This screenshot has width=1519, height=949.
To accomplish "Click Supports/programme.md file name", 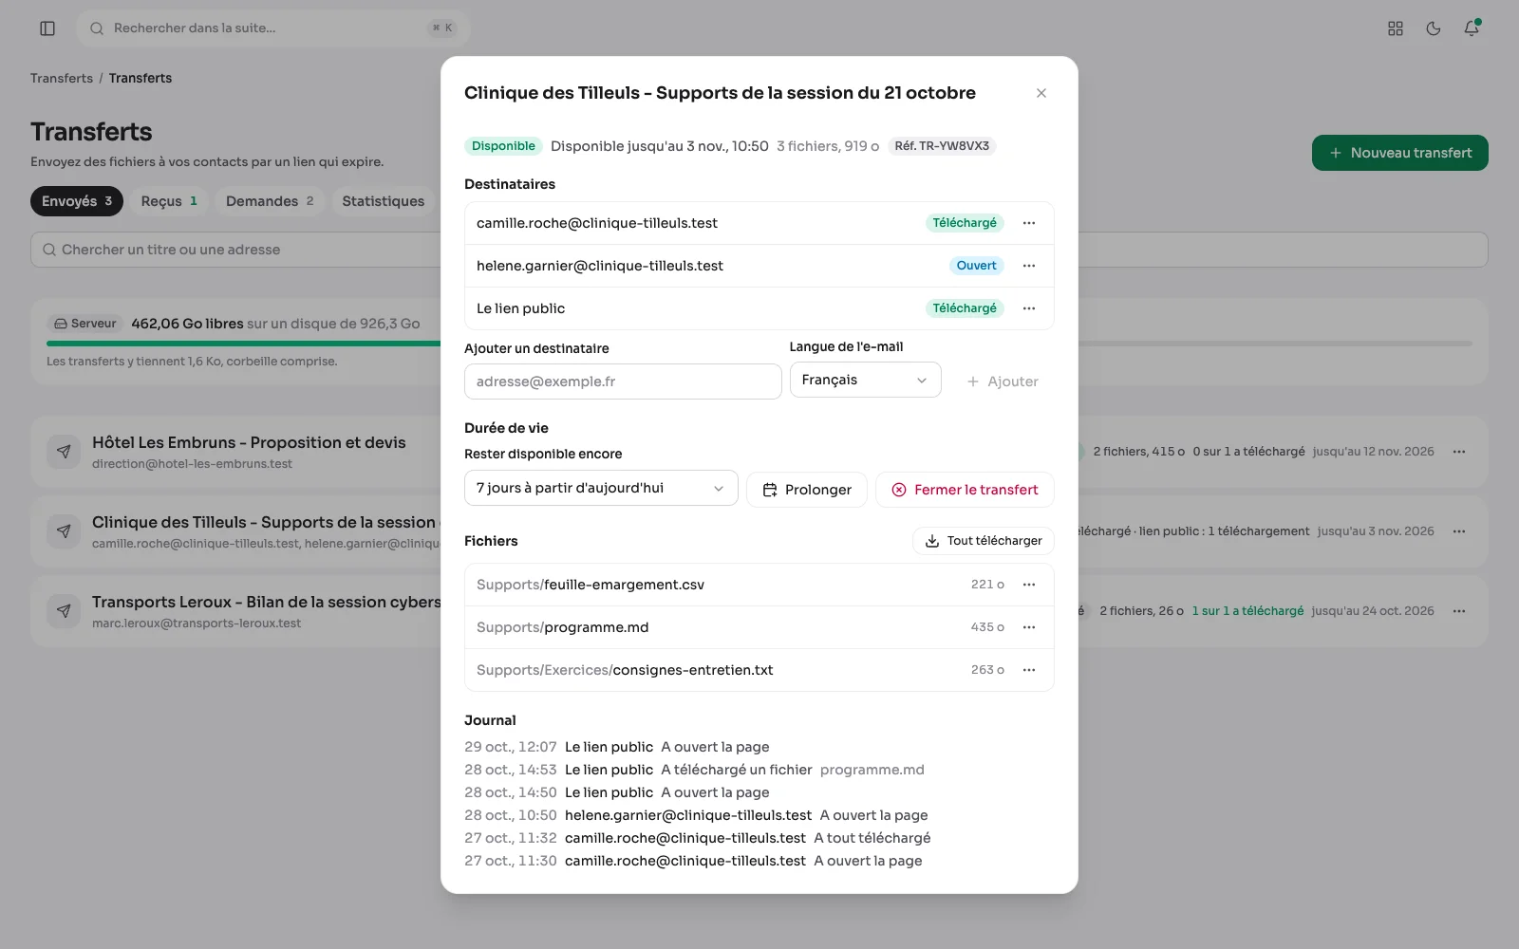I will tap(563, 627).
